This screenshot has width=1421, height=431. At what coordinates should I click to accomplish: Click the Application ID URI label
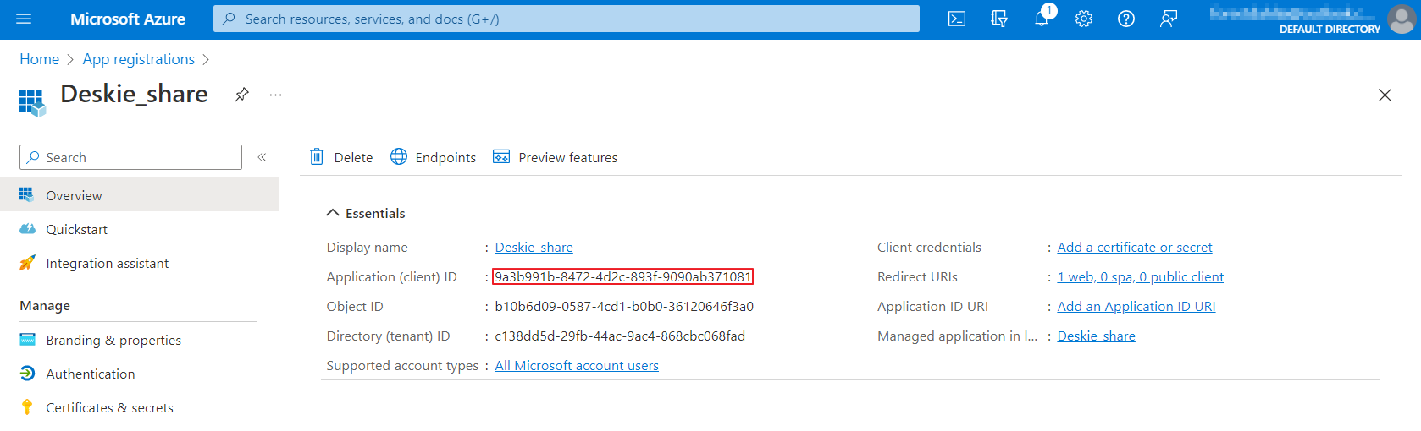[932, 306]
